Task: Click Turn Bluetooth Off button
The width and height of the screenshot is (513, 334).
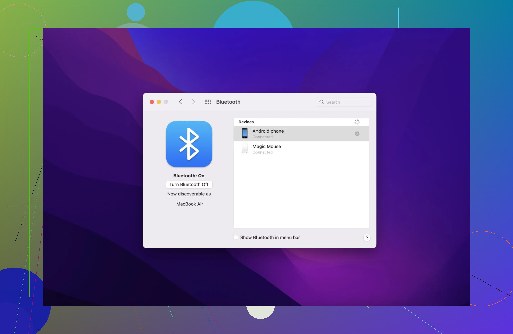Action: 189,185
